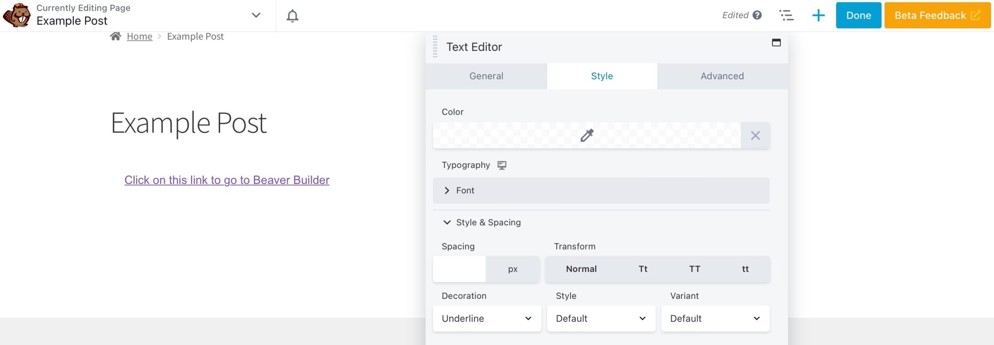Click the Typography responsive desktop icon
Viewport: 994px width, 345px height.
point(502,165)
